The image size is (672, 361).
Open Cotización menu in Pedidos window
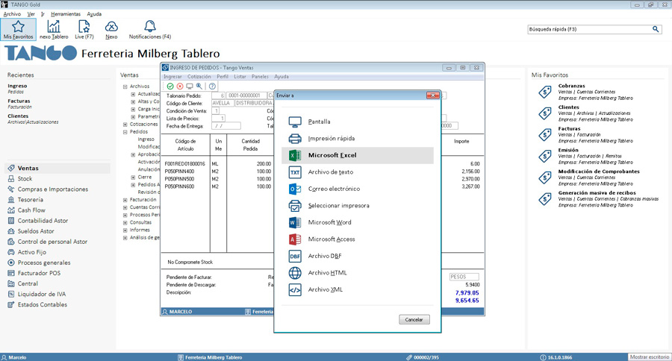coord(199,77)
